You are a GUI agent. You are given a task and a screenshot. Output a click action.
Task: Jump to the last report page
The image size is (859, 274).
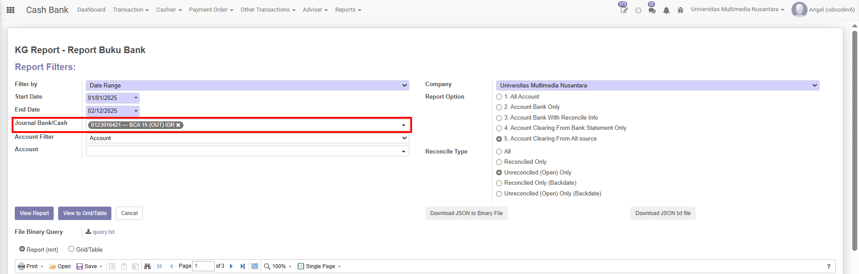coord(242,266)
